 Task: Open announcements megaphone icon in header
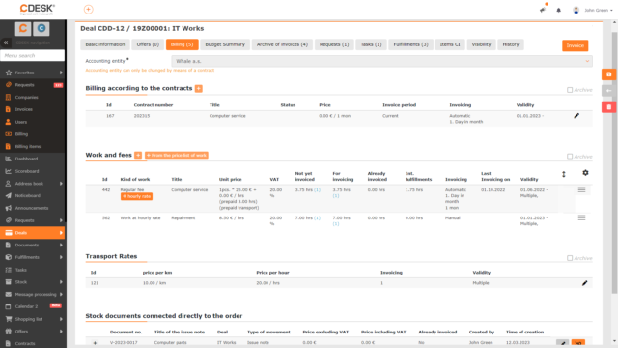pos(543,10)
